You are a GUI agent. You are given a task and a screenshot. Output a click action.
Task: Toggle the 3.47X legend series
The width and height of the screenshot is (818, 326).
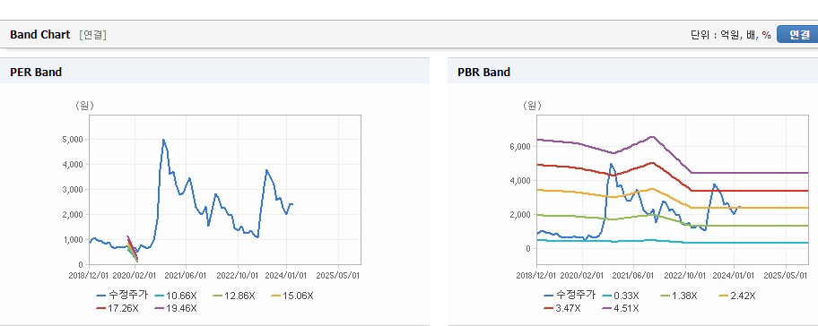(561, 308)
